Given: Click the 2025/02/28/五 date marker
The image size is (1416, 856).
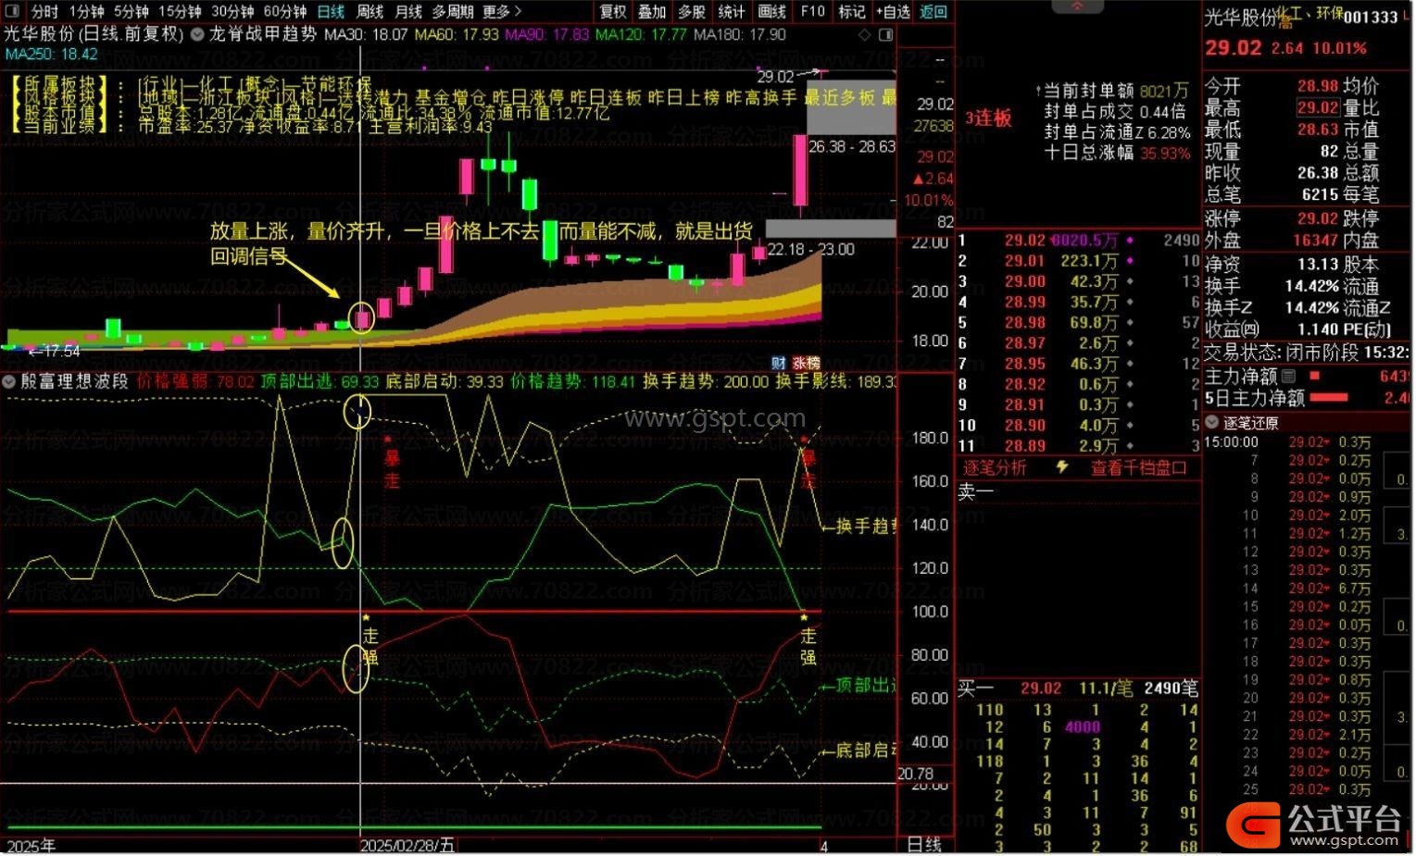Looking at the screenshot, I should (407, 846).
